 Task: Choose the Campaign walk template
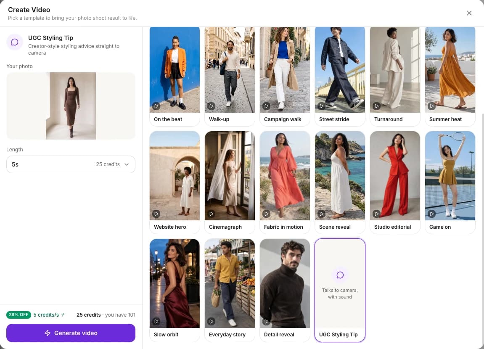pyautogui.click(x=285, y=76)
